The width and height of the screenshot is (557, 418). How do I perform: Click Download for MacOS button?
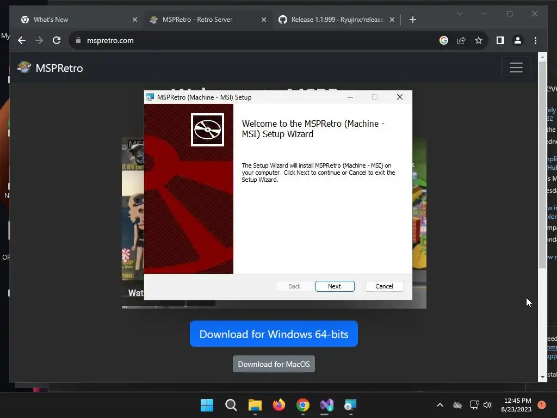click(274, 364)
